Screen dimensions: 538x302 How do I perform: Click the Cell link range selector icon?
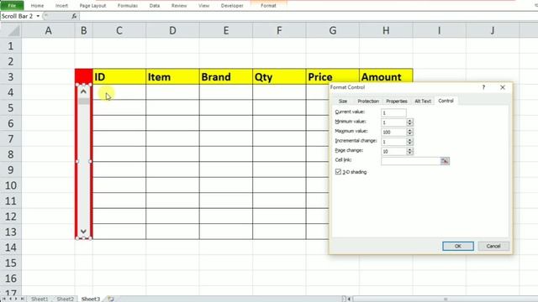(x=445, y=161)
